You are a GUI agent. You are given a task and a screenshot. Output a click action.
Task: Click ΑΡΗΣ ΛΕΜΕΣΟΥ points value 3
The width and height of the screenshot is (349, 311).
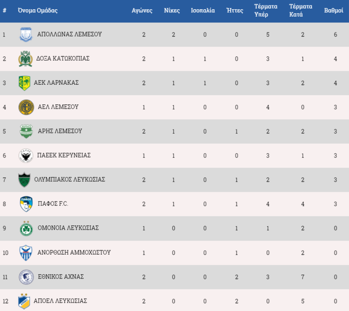click(x=335, y=132)
